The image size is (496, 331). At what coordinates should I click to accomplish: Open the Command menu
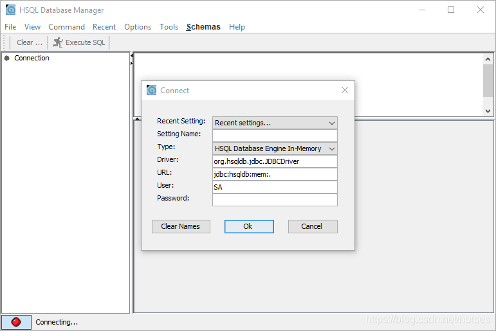[x=66, y=27]
